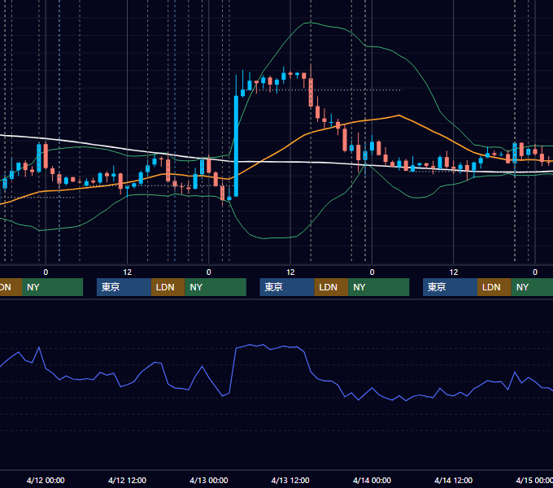Click the 東京 session block on 4/13
Image resolution: width=553 pixels, height=488 pixels.
coord(287,287)
